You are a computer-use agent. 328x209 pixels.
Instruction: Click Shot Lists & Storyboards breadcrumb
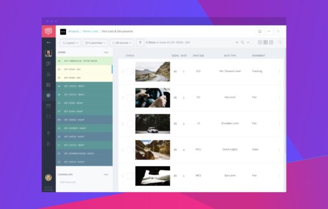pyautogui.click(x=117, y=31)
